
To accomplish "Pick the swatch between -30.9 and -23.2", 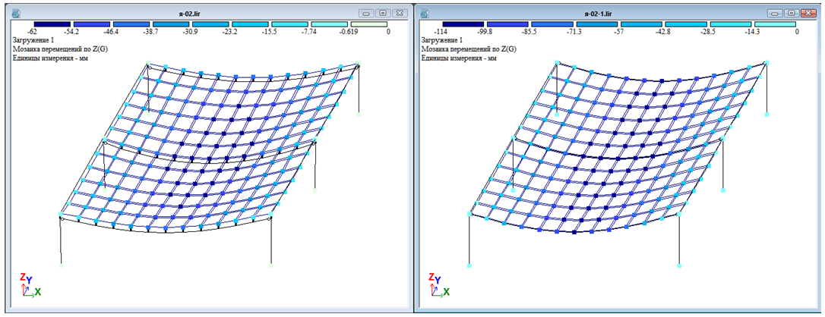I will (210, 24).
